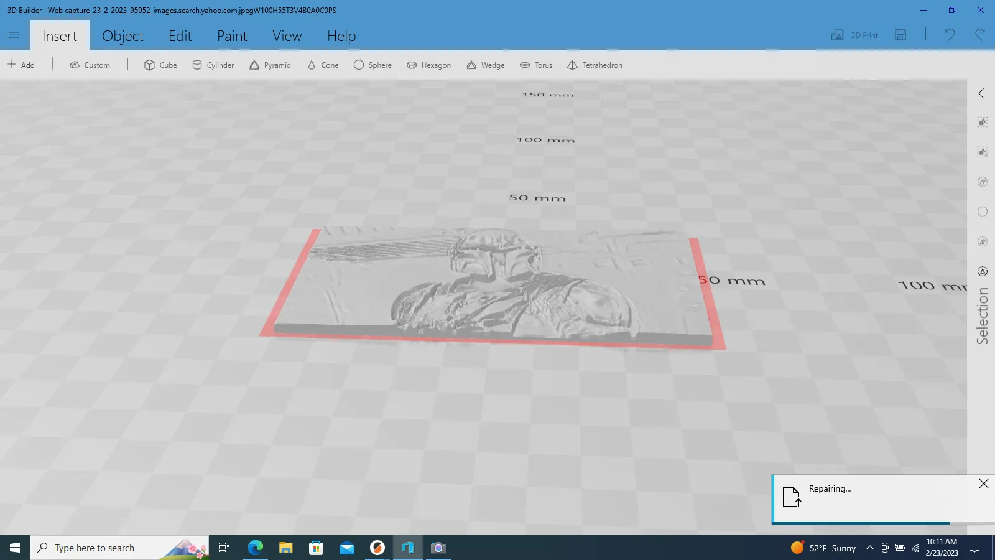Screen dimensions: 995x560
Task: Open the hamburger navigation menu
Action: 14,35
